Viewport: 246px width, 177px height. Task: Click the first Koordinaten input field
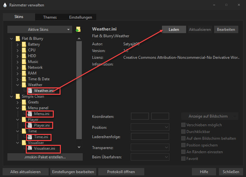140,116
